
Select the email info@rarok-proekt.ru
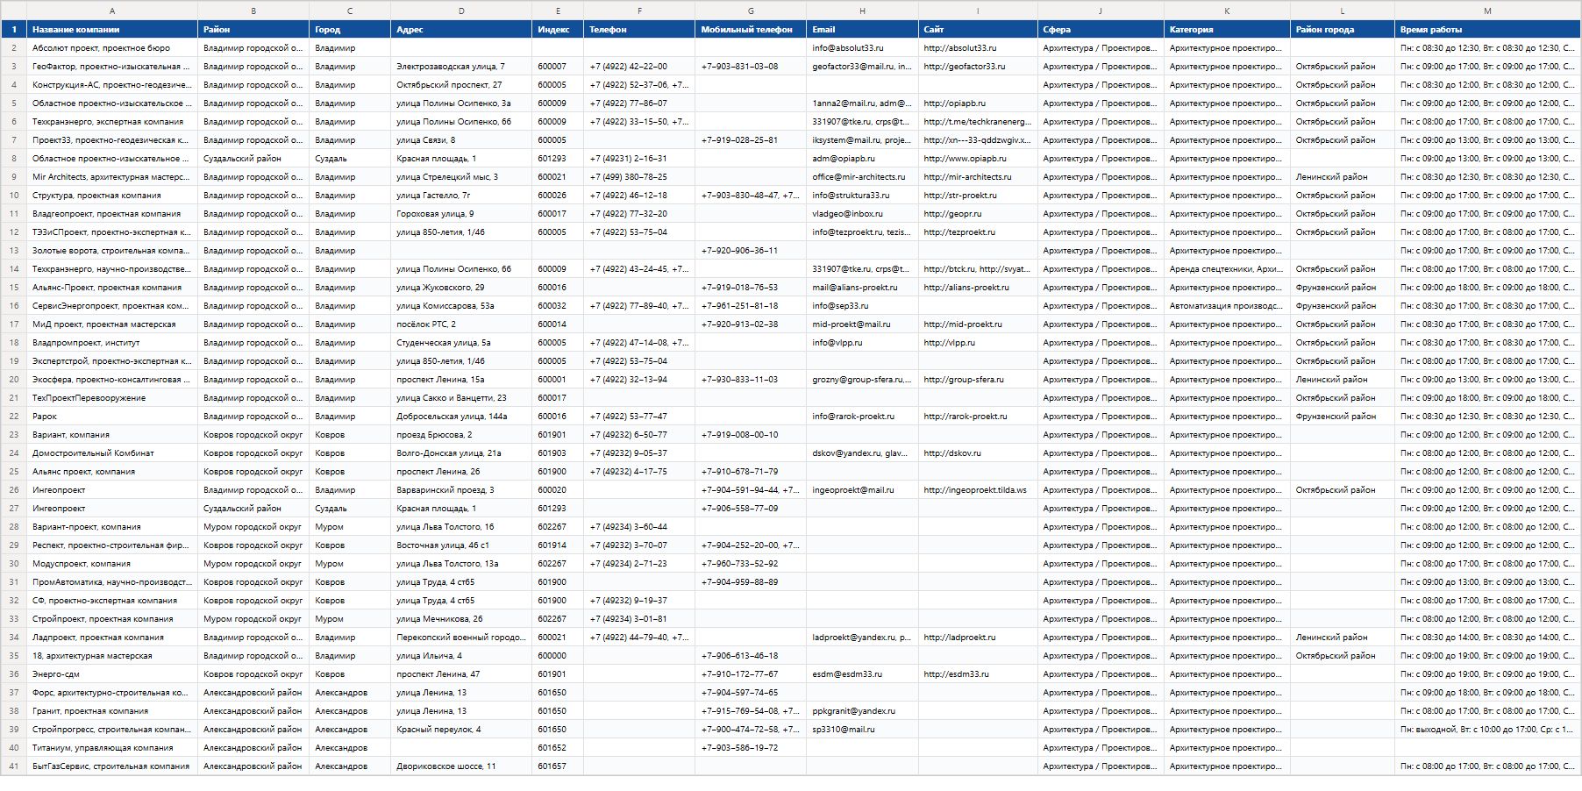862,417
